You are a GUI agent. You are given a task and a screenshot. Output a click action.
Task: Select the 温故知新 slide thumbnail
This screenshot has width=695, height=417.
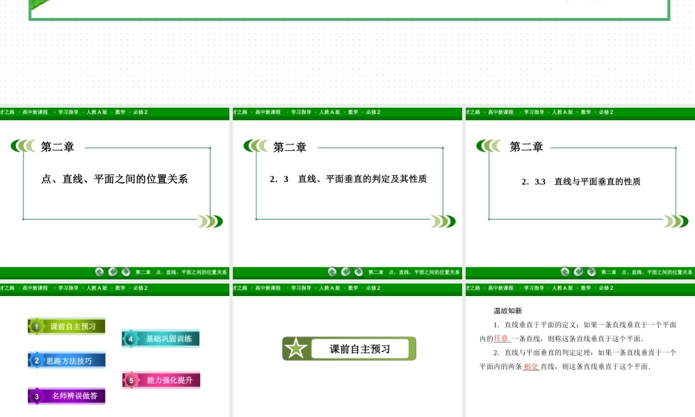coord(579,347)
